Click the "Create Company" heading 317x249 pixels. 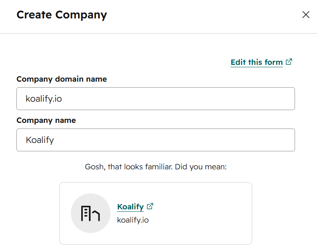pos(62,15)
